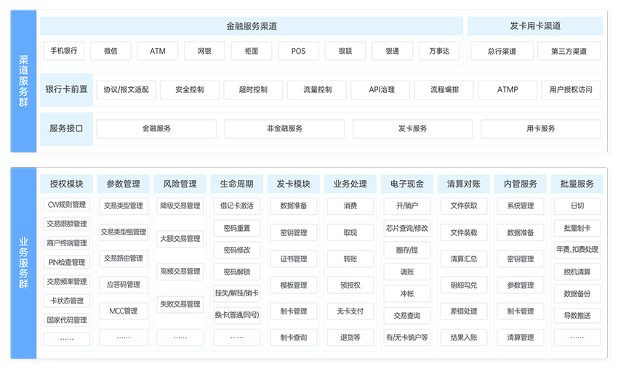Click the 电子现金 column header

click(407, 184)
